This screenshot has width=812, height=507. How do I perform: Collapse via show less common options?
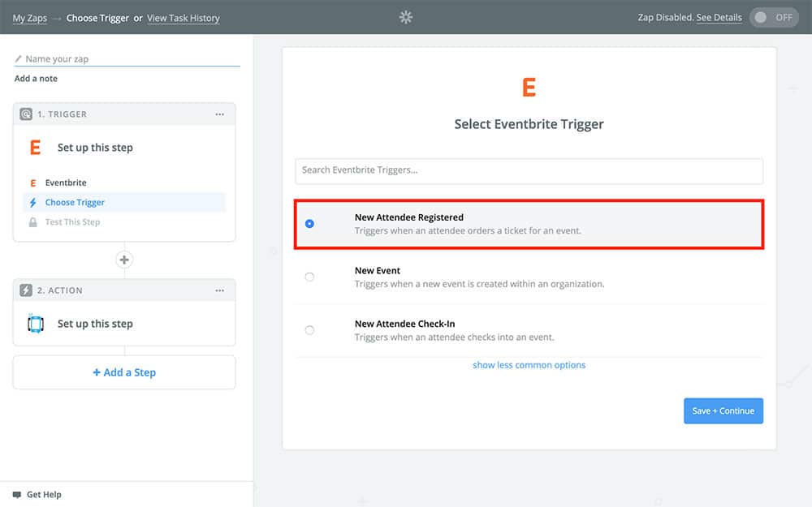[529, 365]
